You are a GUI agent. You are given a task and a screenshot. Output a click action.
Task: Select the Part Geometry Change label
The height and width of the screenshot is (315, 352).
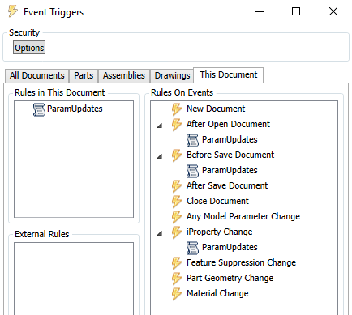[230, 278]
